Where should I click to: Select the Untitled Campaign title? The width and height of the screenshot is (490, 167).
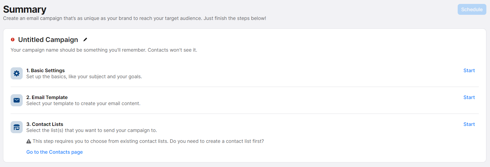pyautogui.click(x=48, y=40)
